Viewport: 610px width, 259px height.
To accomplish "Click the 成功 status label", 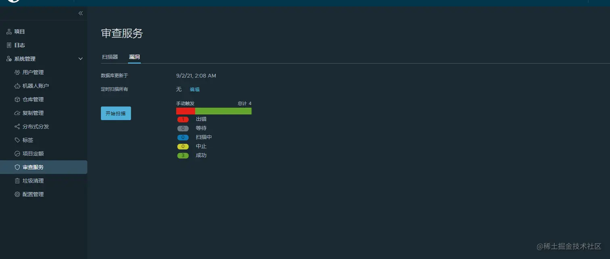I will point(201,155).
